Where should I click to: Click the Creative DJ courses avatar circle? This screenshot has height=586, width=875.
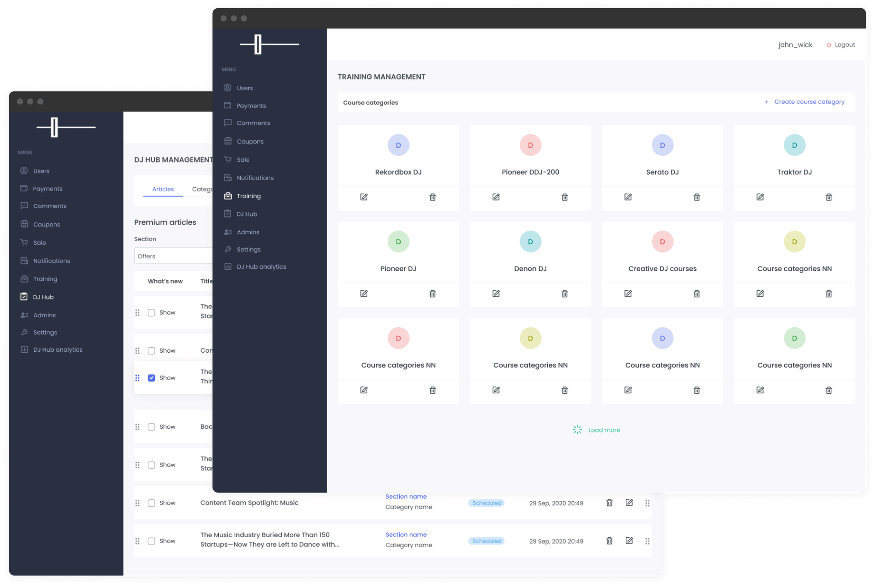coord(662,242)
